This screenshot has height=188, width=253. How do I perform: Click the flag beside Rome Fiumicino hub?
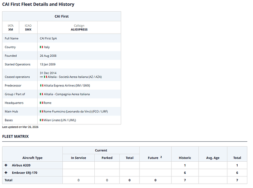pyautogui.click(x=41, y=112)
